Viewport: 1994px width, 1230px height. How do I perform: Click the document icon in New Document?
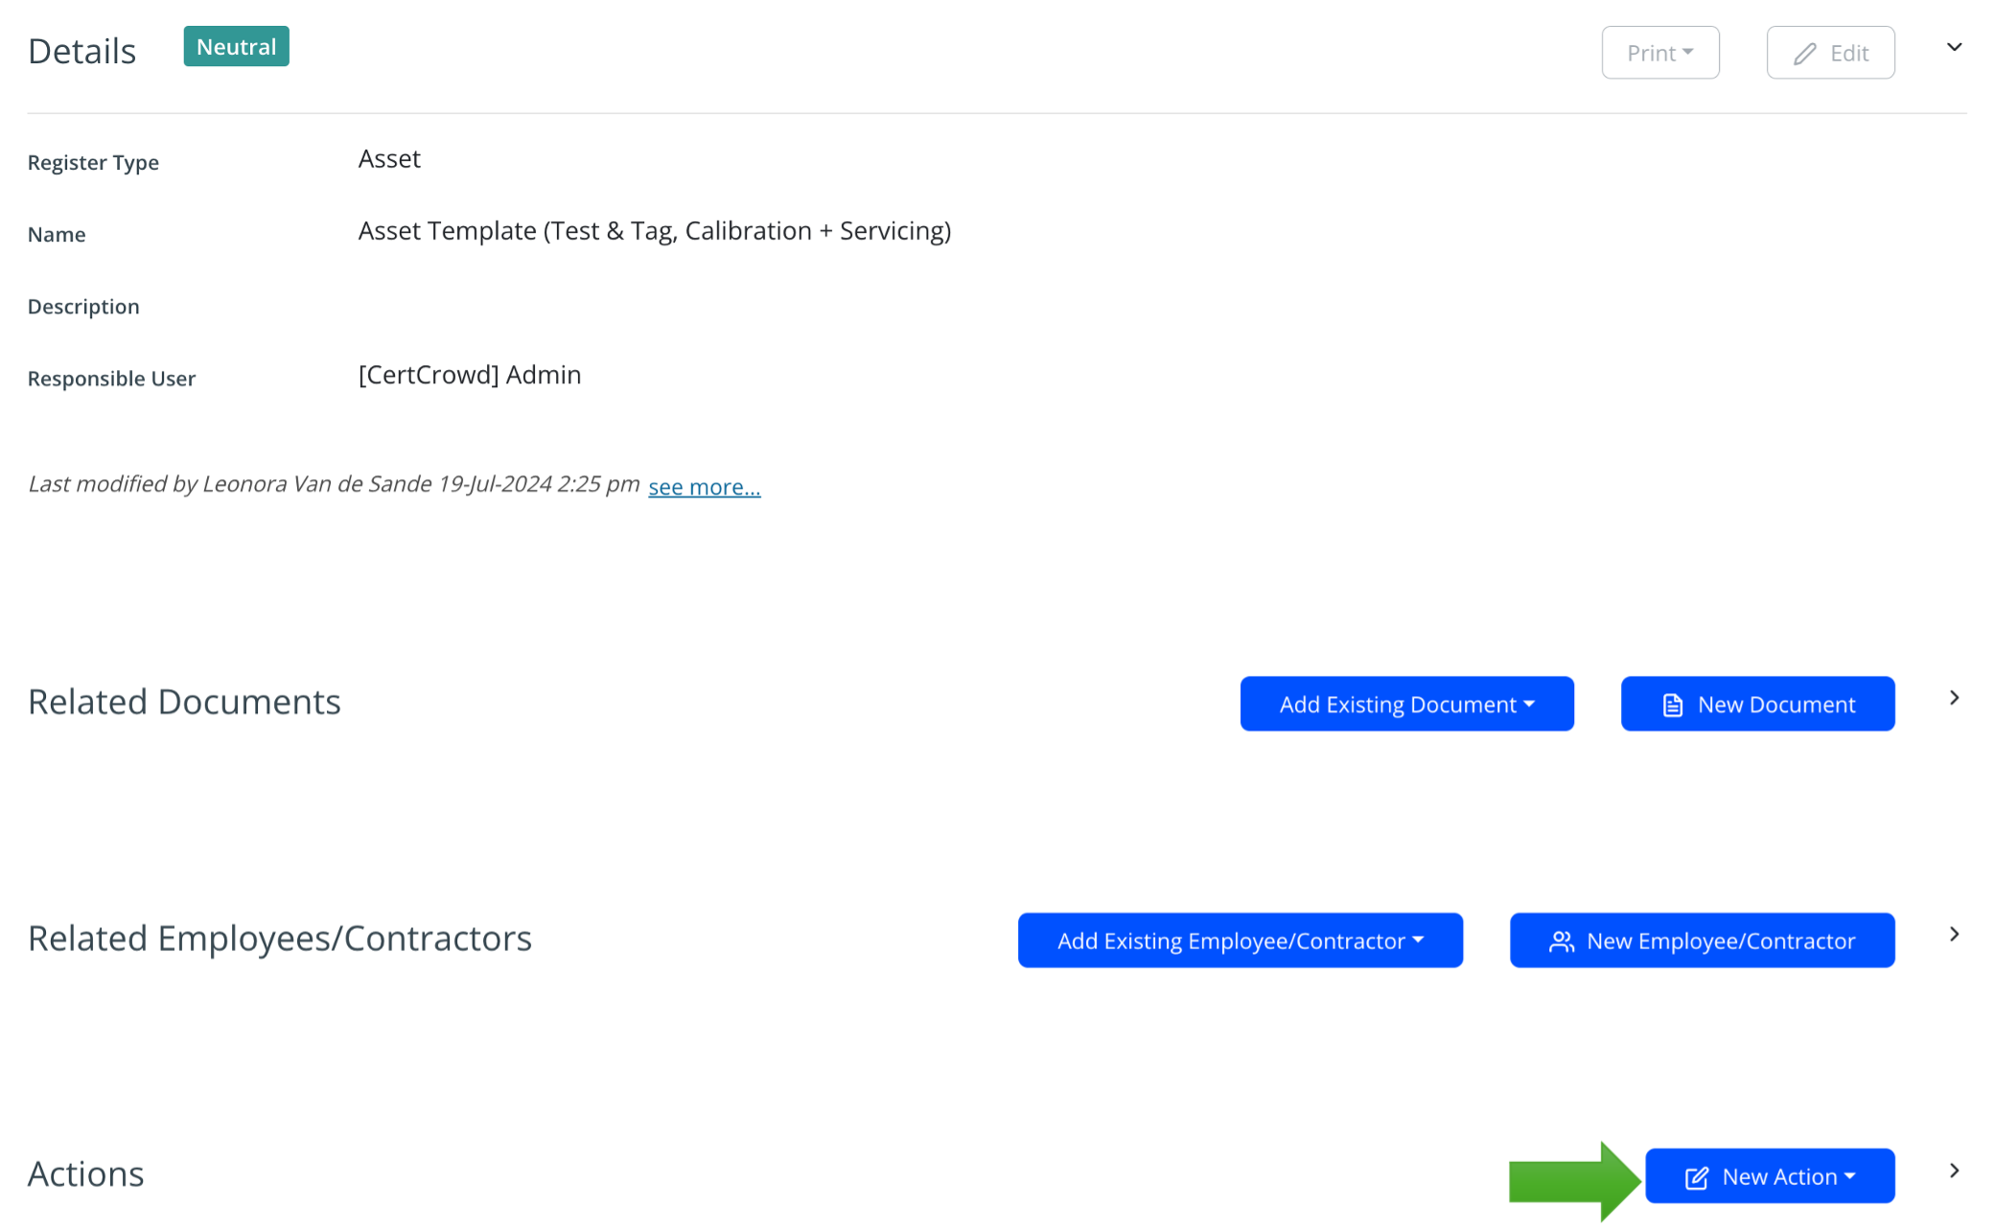point(1674,704)
